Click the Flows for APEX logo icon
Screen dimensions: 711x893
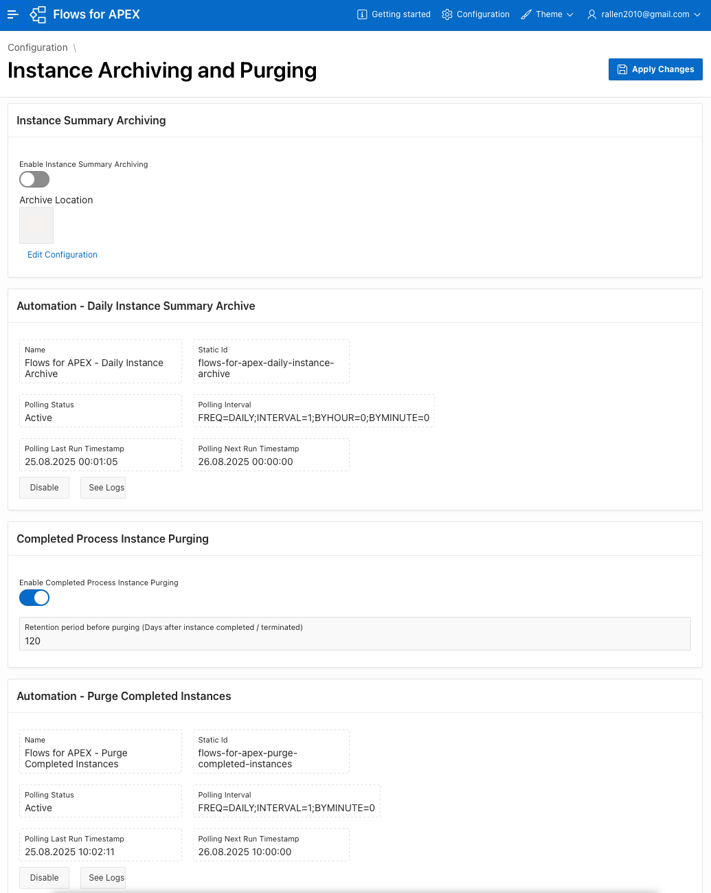[x=38, y=14]
